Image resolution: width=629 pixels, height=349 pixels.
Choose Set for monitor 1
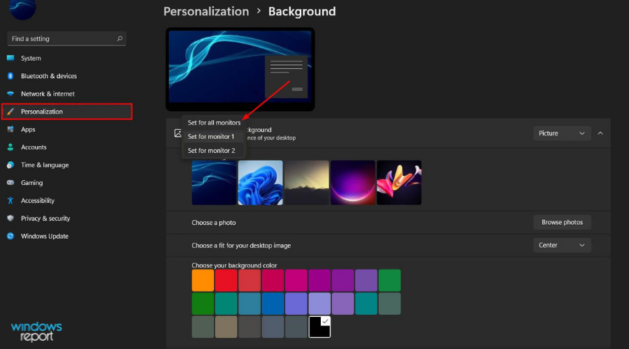[211, 137]
